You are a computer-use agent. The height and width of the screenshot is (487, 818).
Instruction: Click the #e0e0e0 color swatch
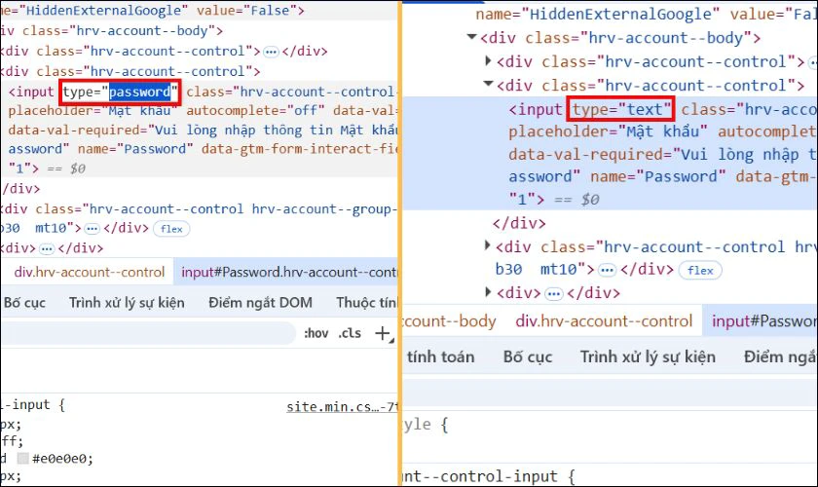click(x=23, y=459)
